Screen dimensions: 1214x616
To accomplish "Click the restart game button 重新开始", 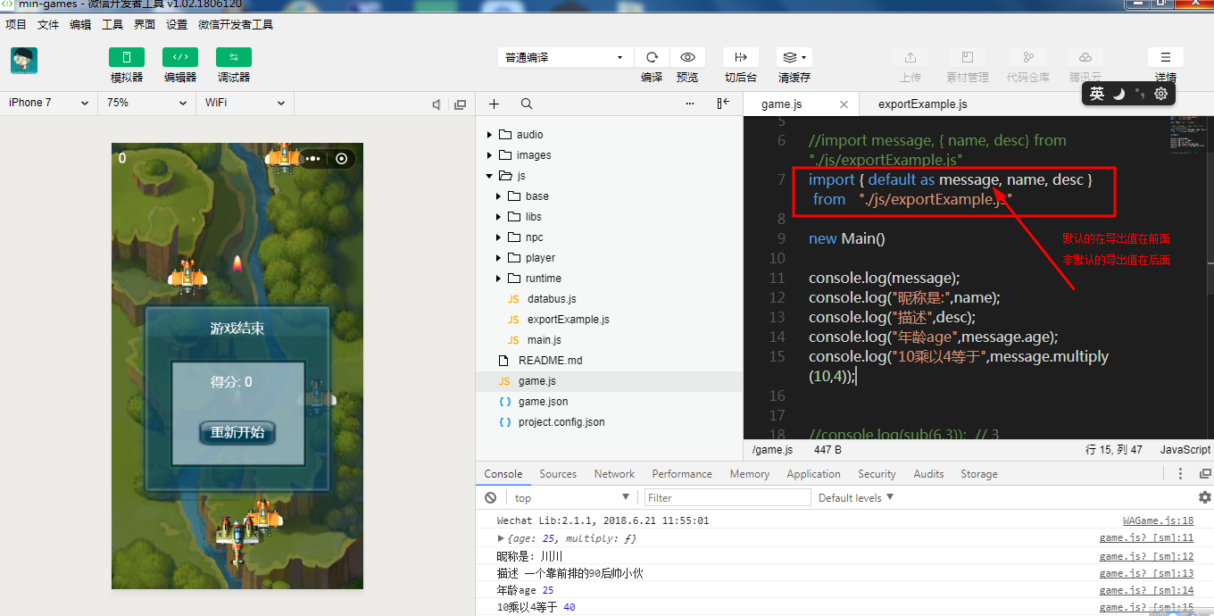I will 237,432.
